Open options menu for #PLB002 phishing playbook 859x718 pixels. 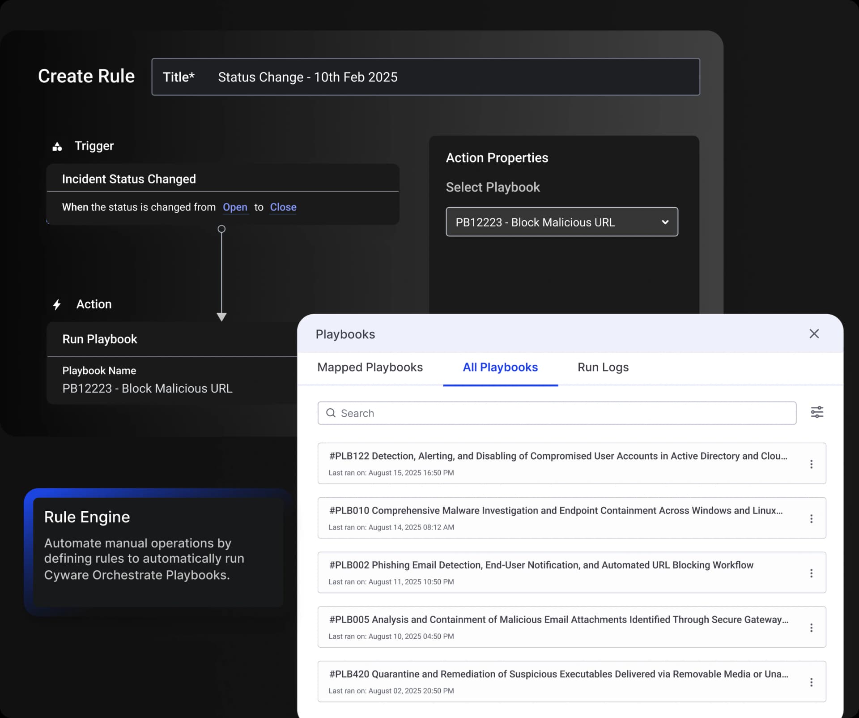coord(812,573)
